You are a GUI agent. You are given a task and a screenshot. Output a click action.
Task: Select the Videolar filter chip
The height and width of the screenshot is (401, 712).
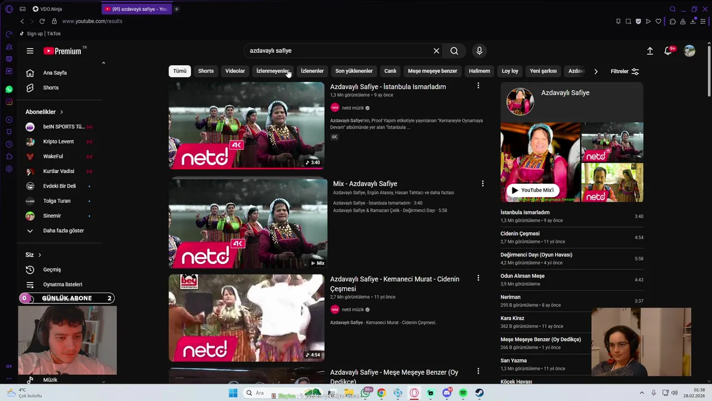[235, 71]
